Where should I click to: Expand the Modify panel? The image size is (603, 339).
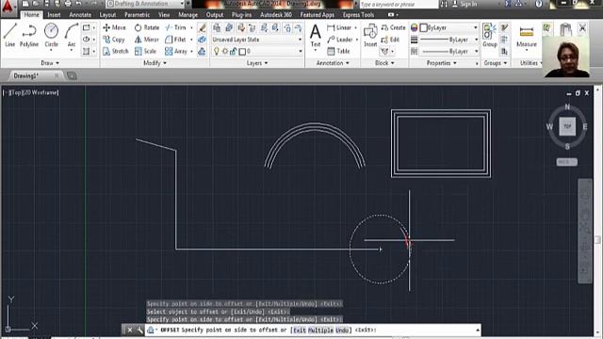click(x=155, y=63)
